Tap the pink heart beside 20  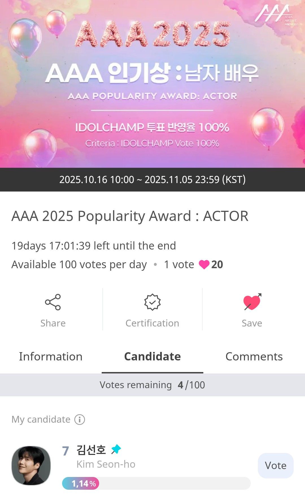click(204, 265)
